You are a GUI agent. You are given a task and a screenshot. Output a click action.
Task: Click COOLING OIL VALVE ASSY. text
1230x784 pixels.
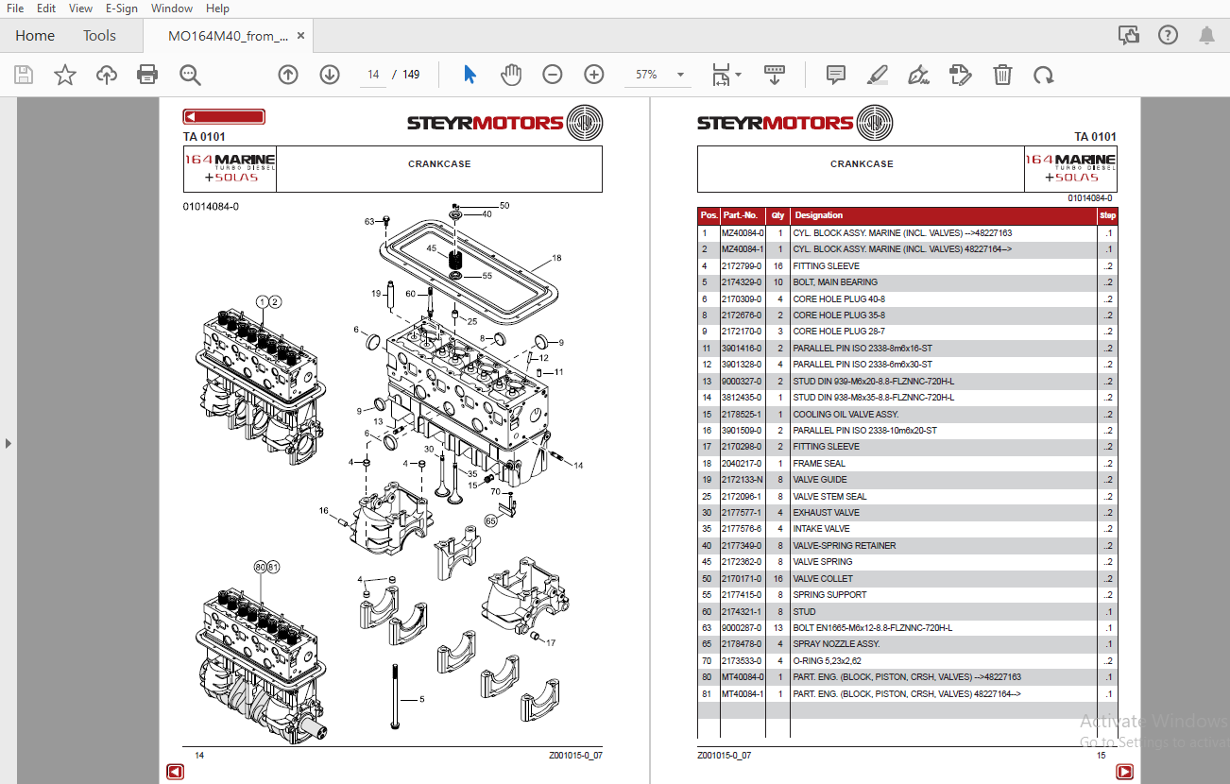(846, 415)
